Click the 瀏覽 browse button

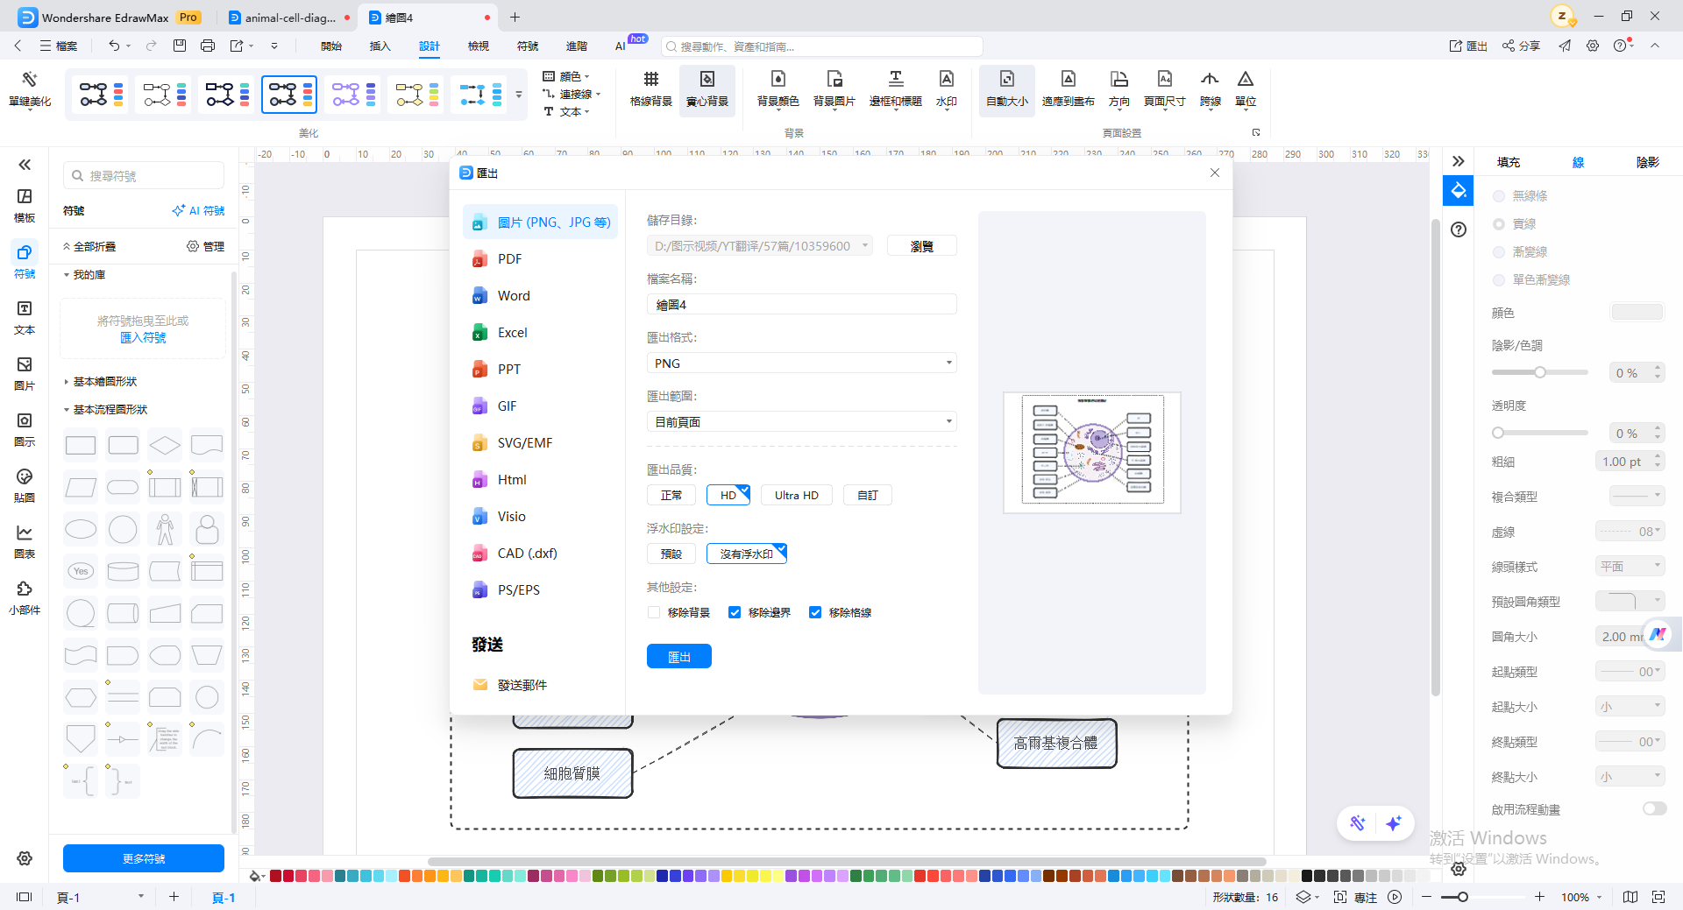click(922, 246)
